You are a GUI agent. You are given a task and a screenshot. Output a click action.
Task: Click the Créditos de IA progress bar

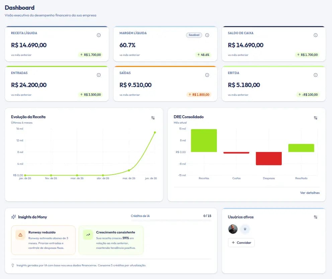coord(171,220)
